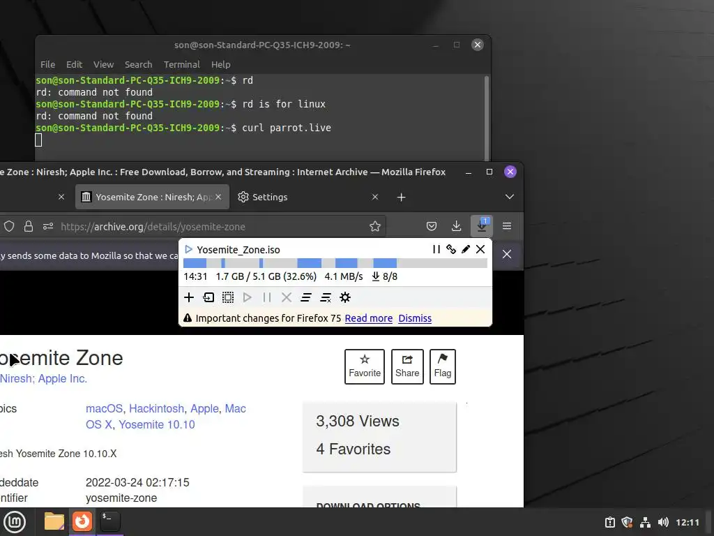The height and width of the screenshot is (536, 714).
Task: Open the Firefox hamburger application menu
Action: point(507,226)
